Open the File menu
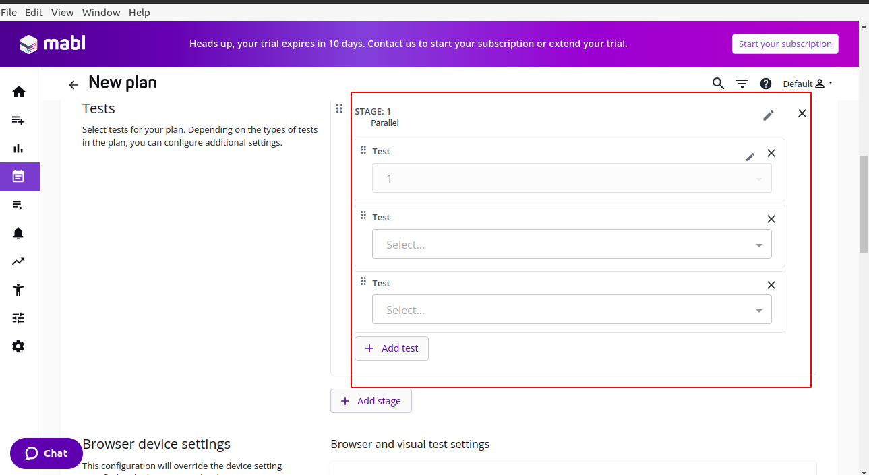This screenshot has height=475, width=869. pos(9,13)
